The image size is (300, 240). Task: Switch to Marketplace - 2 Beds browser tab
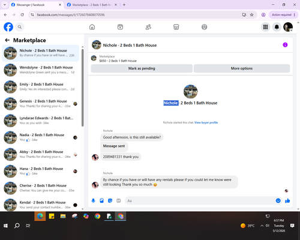pos(92,5)
